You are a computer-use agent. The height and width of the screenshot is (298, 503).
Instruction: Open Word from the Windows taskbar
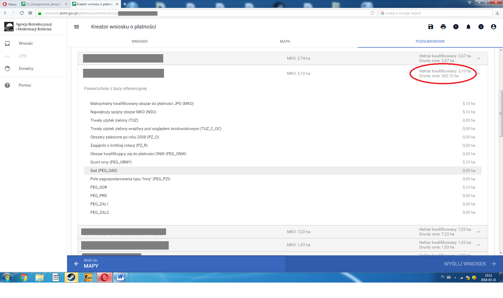coord(121,277)
